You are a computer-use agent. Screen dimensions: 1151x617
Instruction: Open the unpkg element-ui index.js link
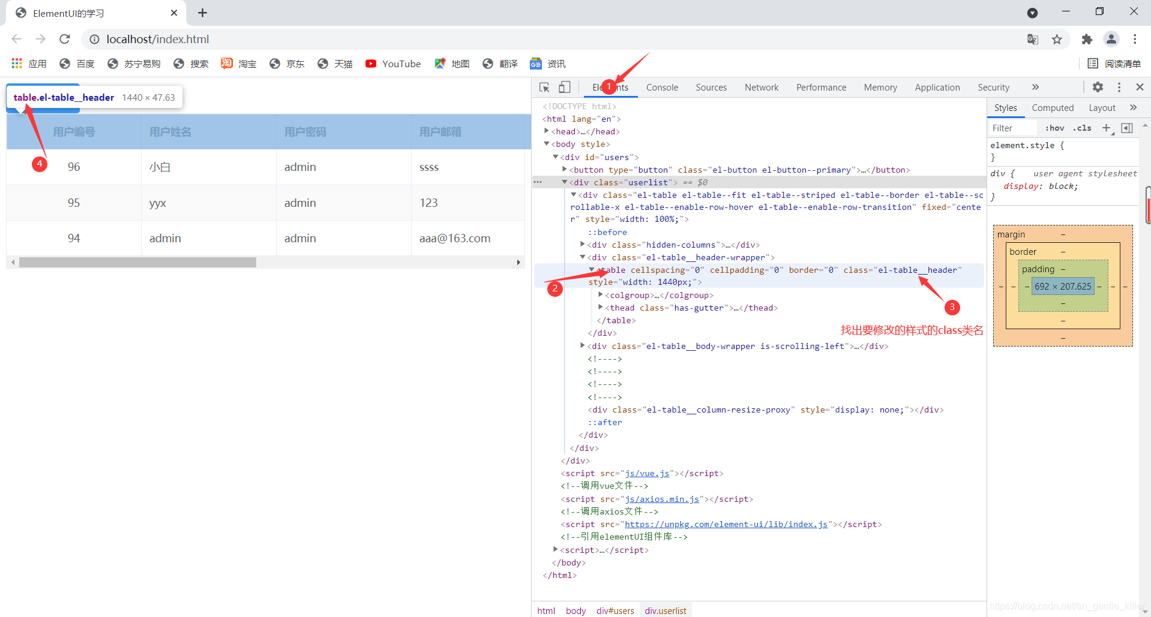coord(726,524)
